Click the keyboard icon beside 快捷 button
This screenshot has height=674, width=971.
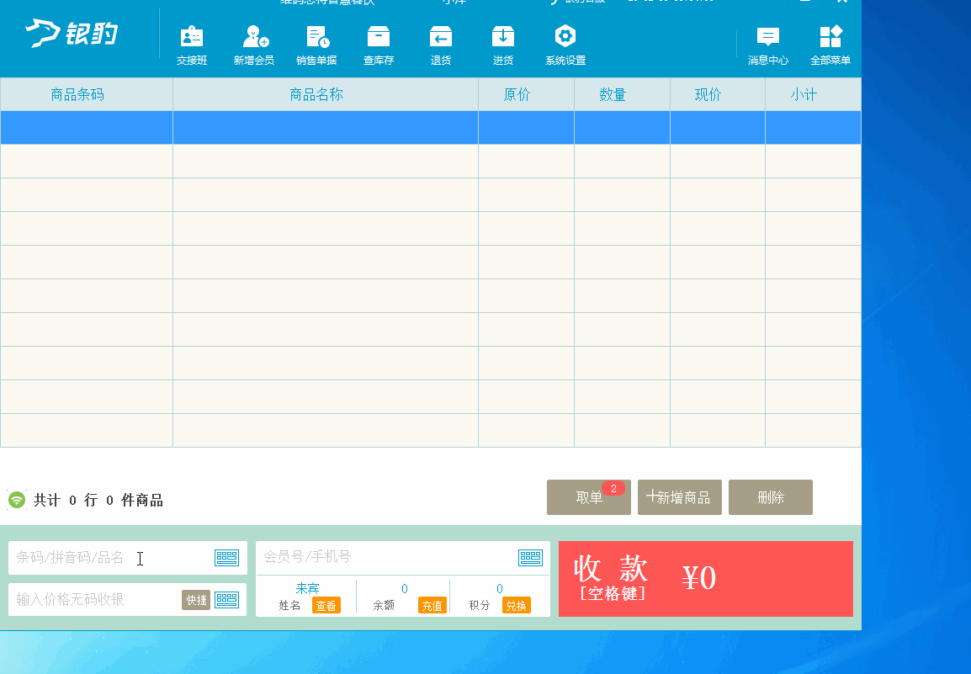(227, 600)
